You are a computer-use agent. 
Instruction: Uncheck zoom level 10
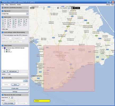(x=14, y=23)
